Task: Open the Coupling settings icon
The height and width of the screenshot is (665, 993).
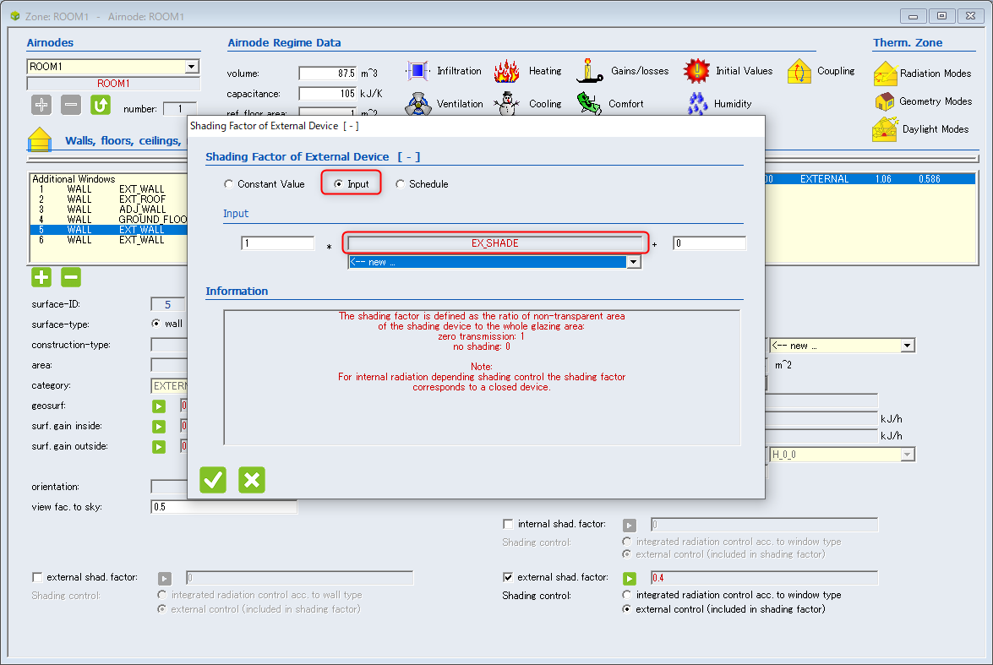Action: click(x=799, y=71)
